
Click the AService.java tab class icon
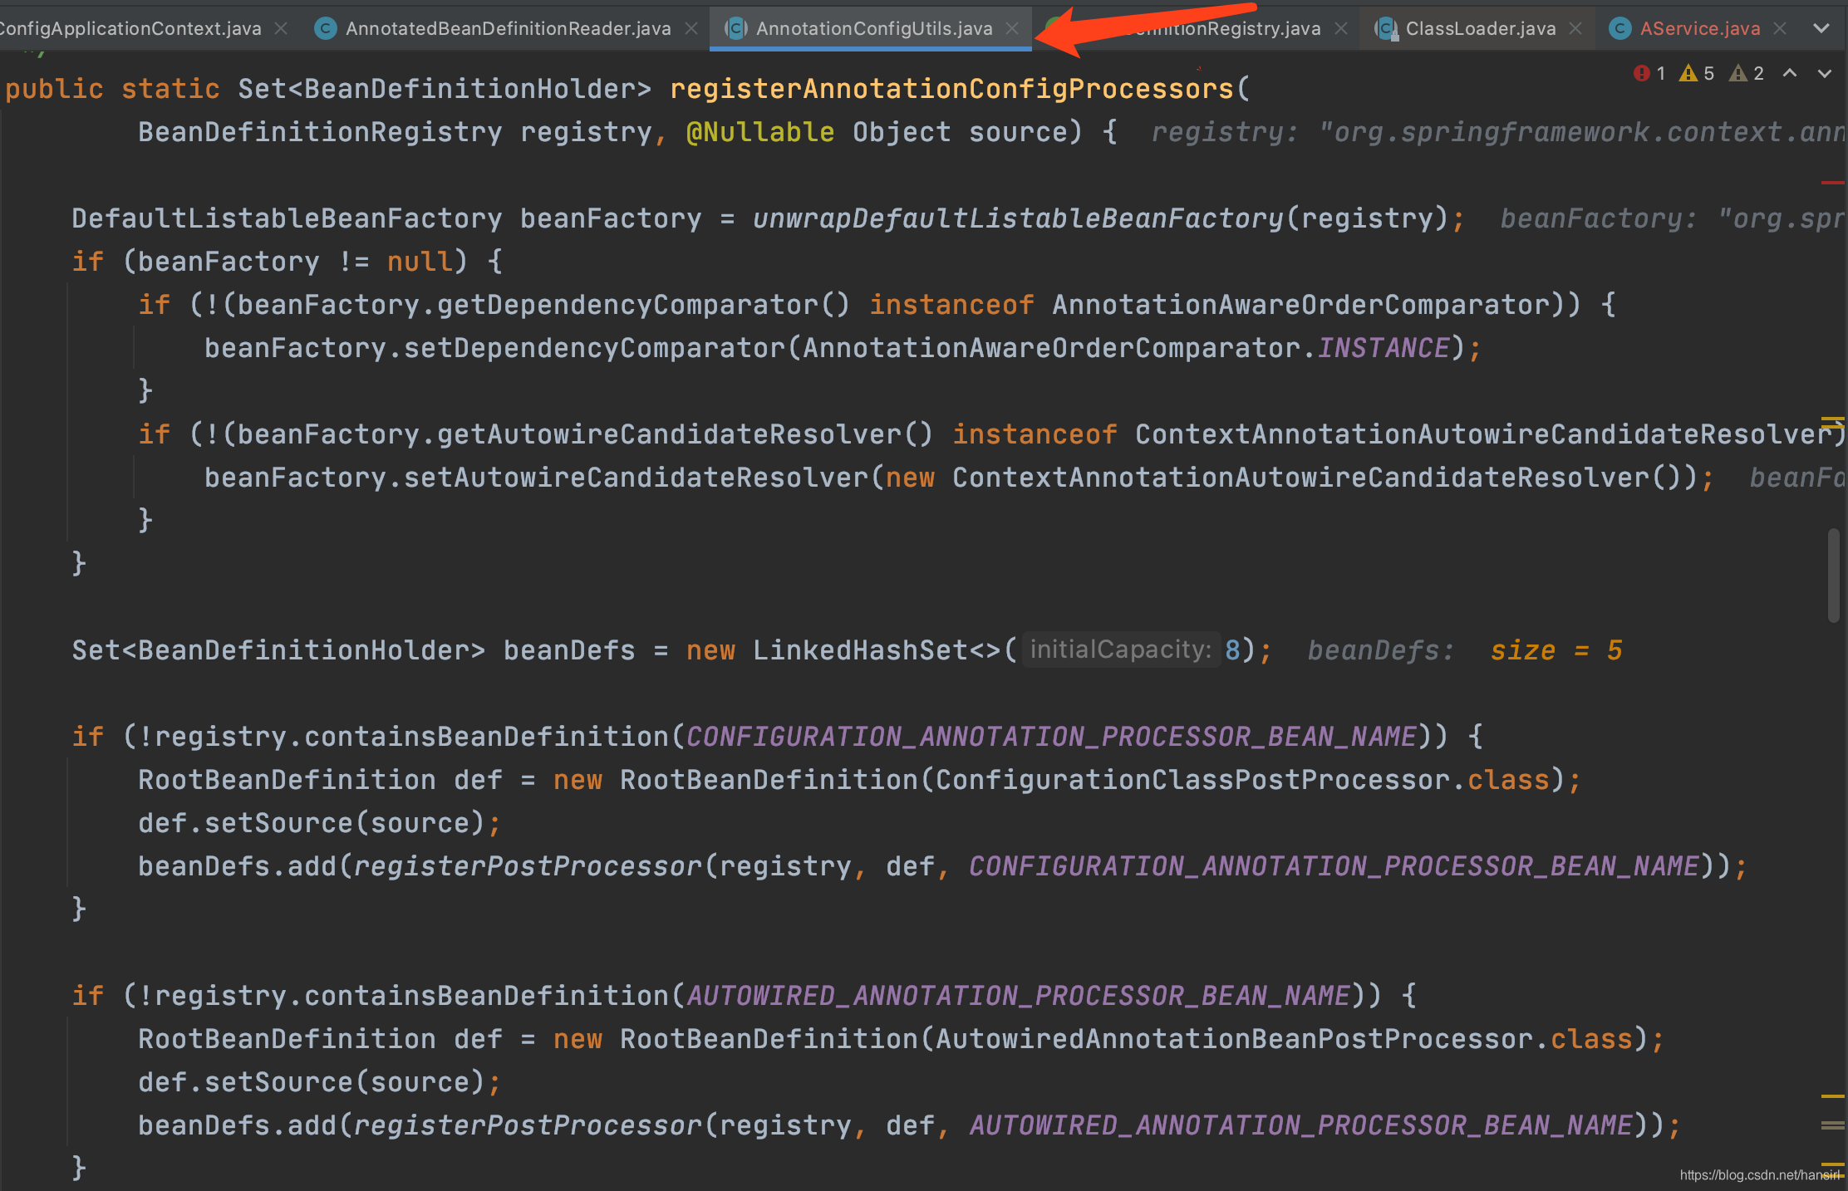(x=1619, y=29)
